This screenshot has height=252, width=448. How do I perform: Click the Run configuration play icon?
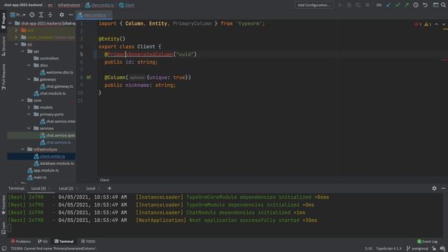click(340, 5)
